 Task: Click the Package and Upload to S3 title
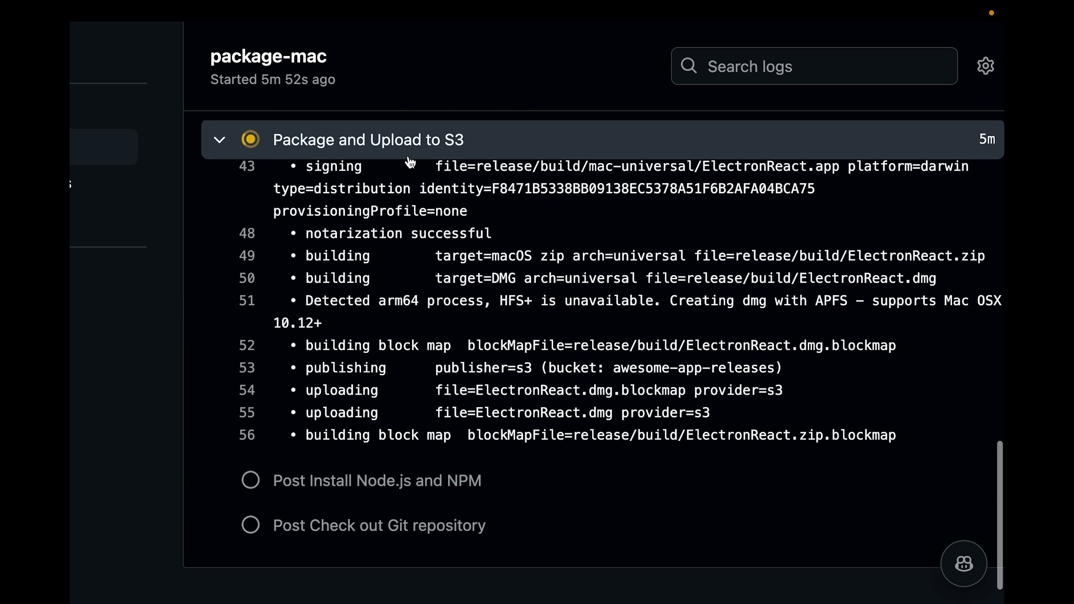pos(368,140)
